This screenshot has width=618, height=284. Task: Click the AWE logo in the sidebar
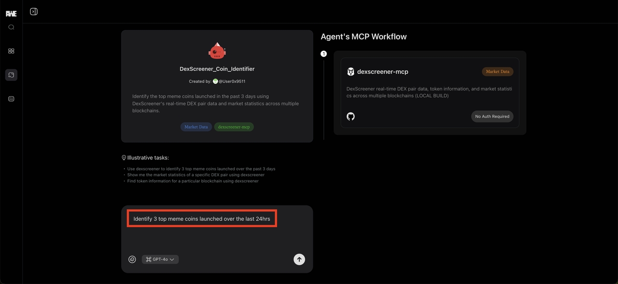(x=11, y=13)
